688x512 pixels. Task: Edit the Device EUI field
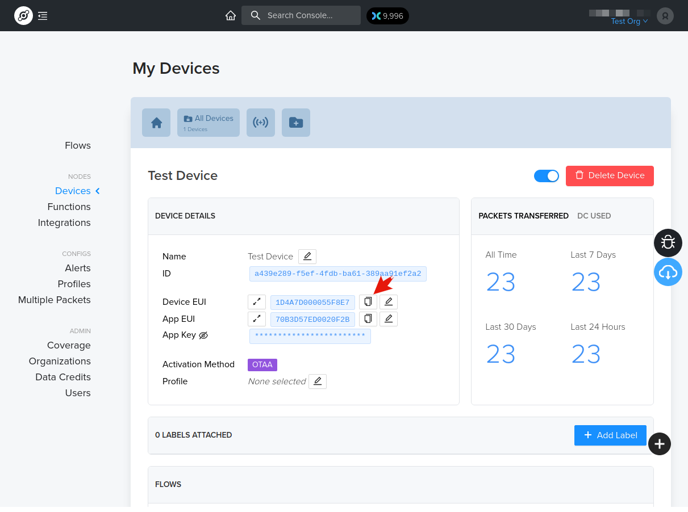tap(389, 302)
